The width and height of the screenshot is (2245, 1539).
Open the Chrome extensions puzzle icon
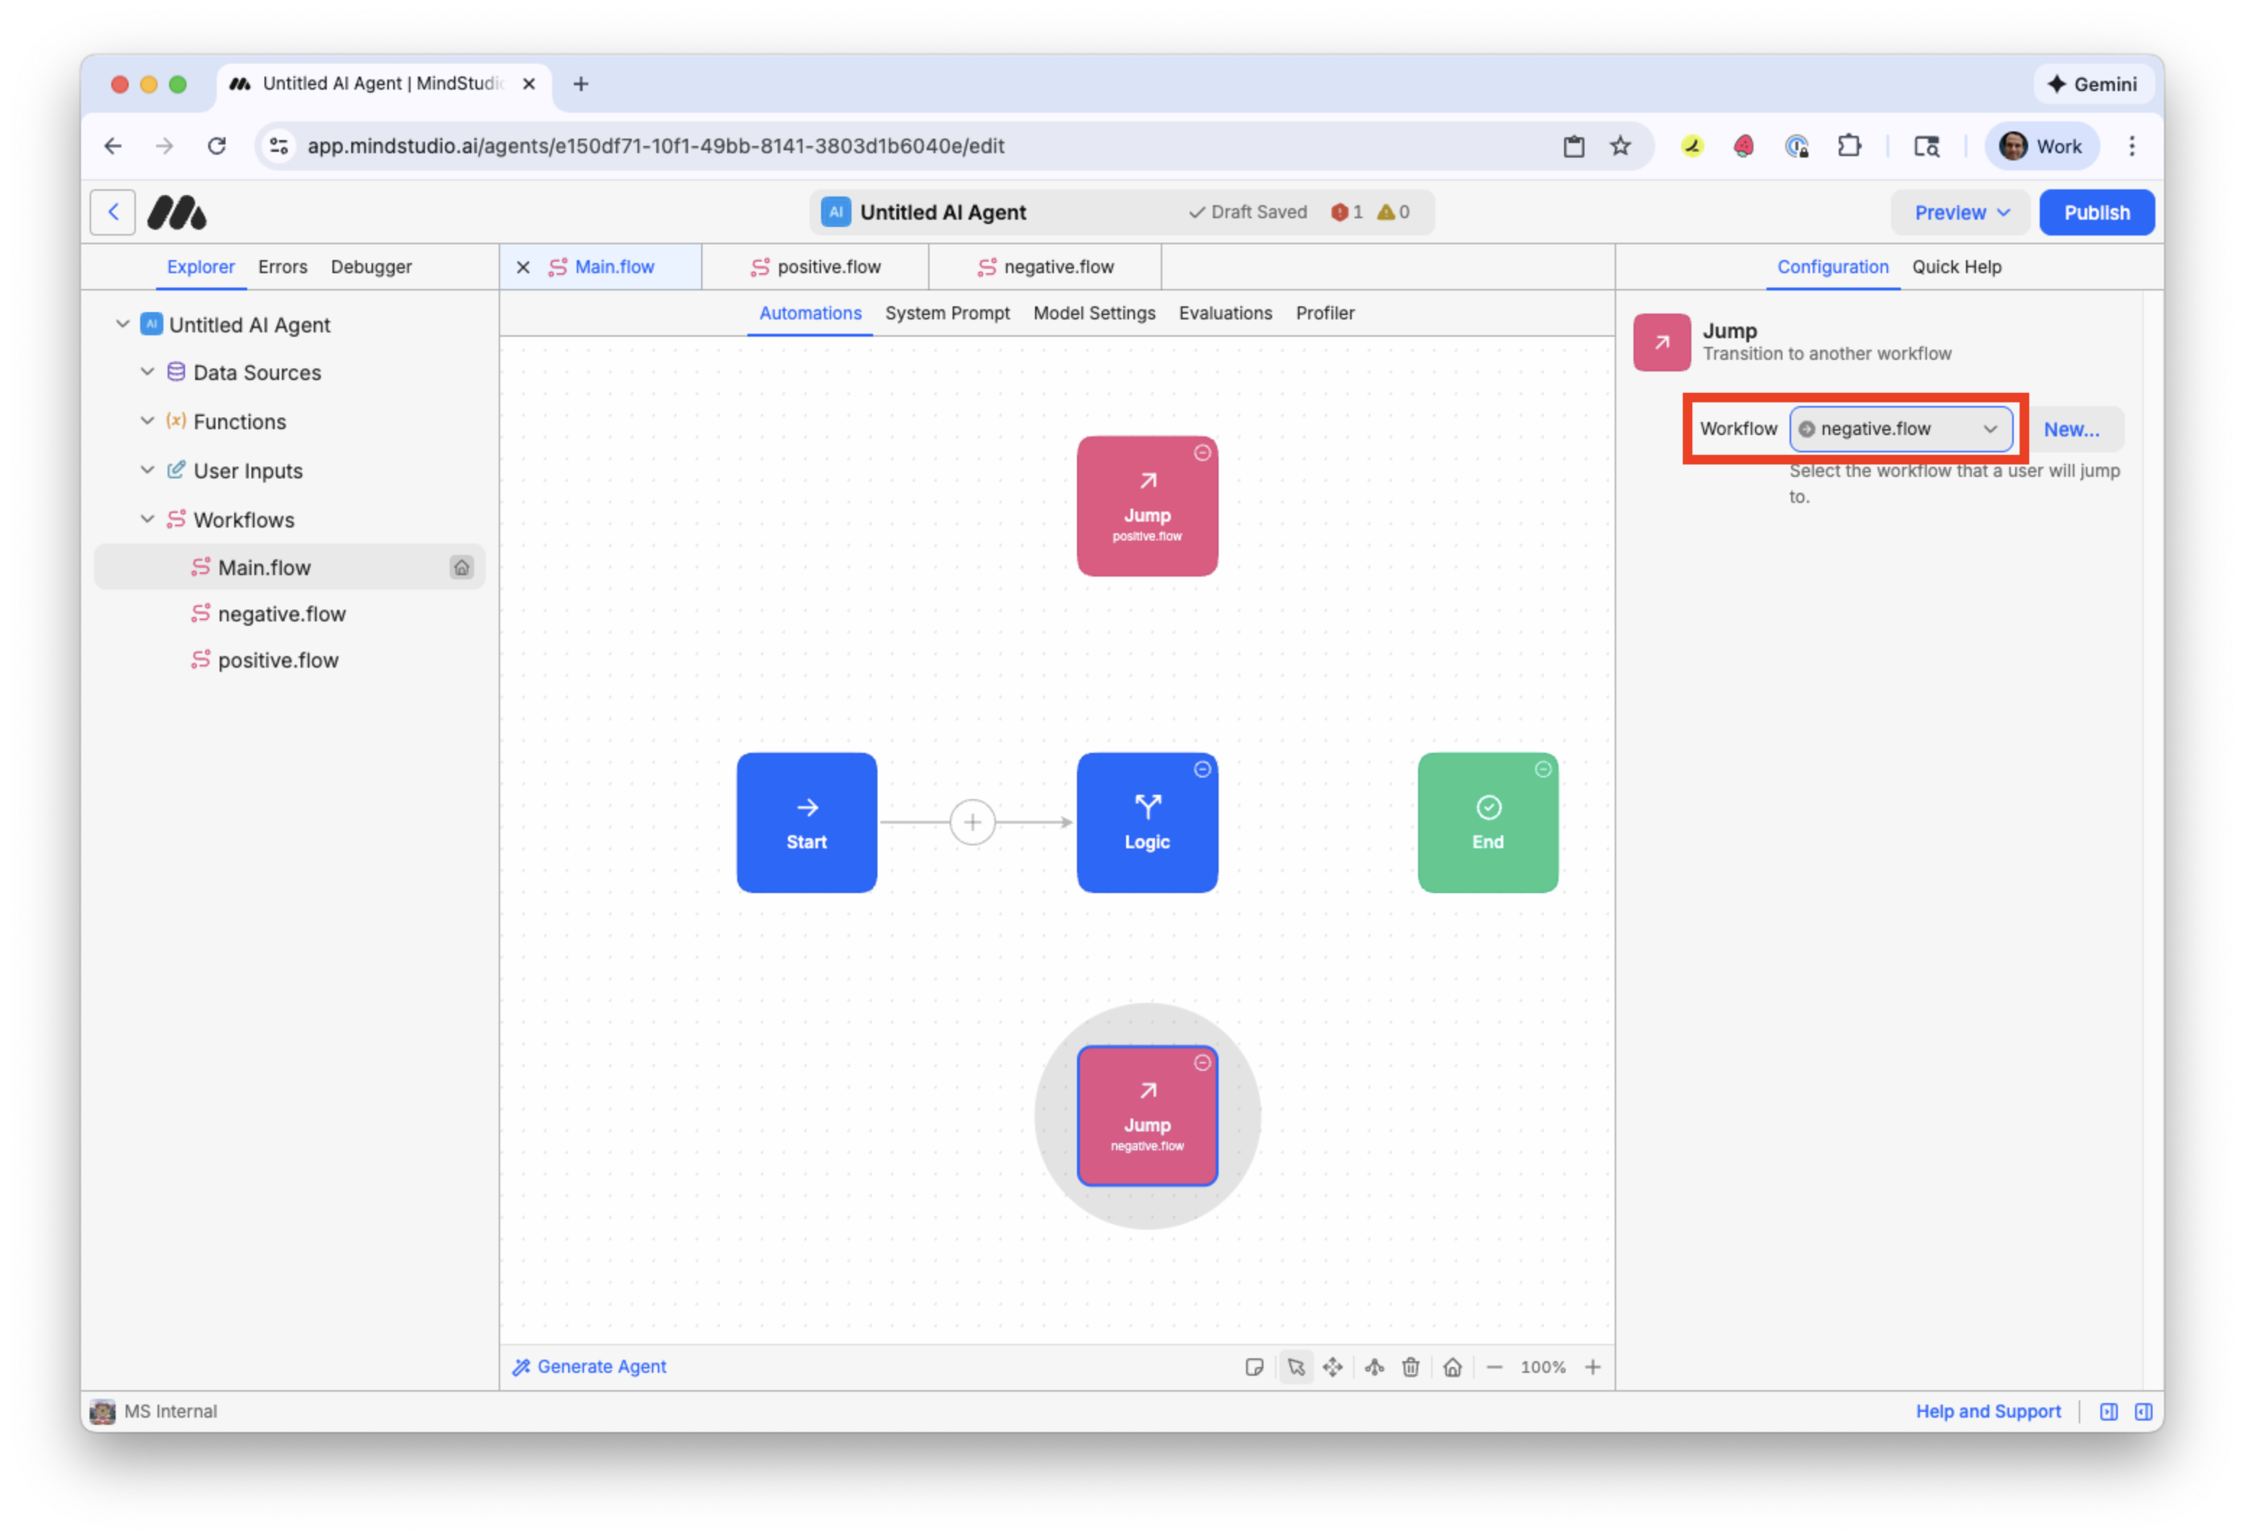point(1850,146)
